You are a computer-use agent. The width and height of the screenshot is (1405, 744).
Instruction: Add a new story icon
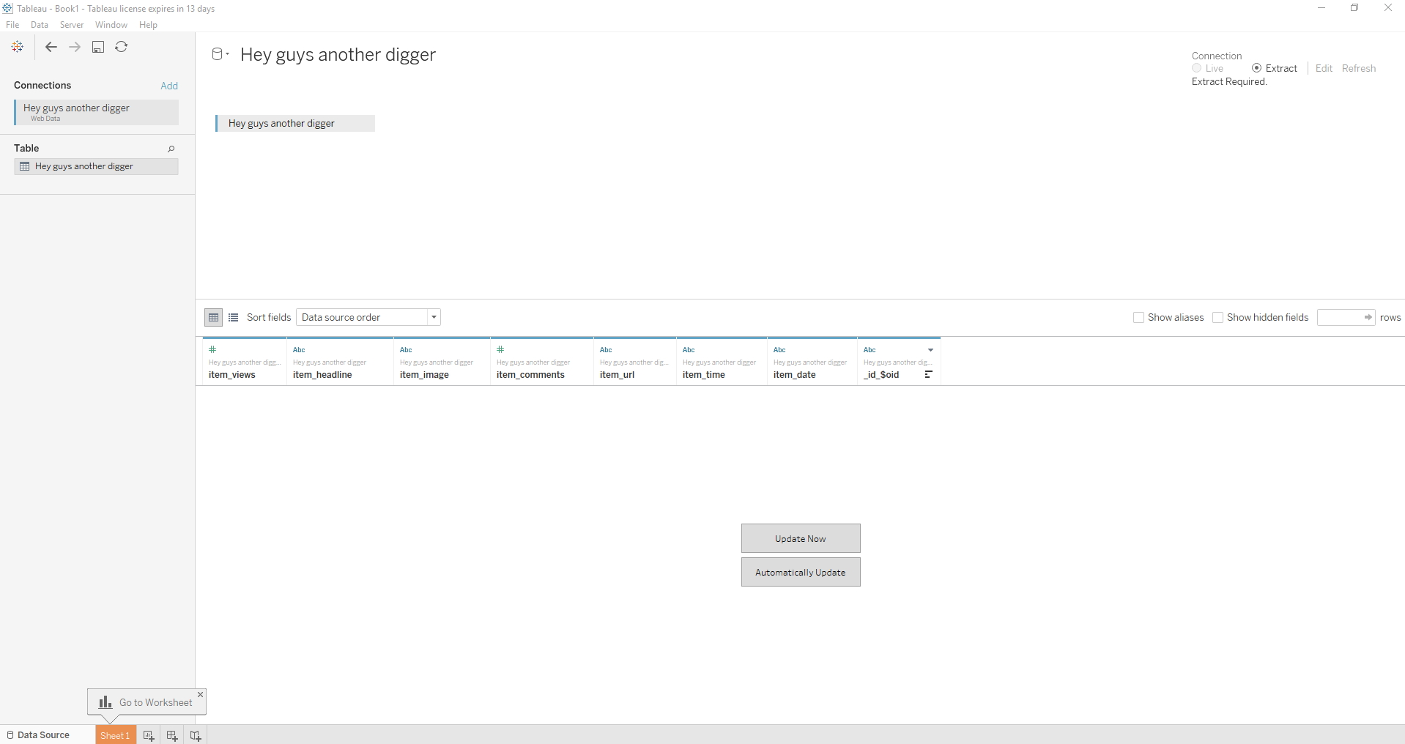(196, 735)
